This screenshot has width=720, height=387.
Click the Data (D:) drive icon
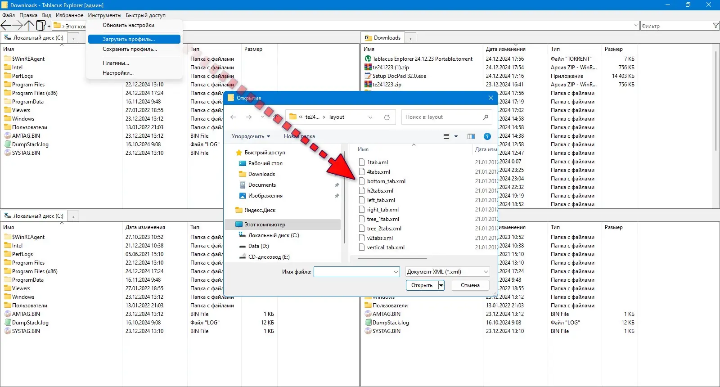[243, 246]
